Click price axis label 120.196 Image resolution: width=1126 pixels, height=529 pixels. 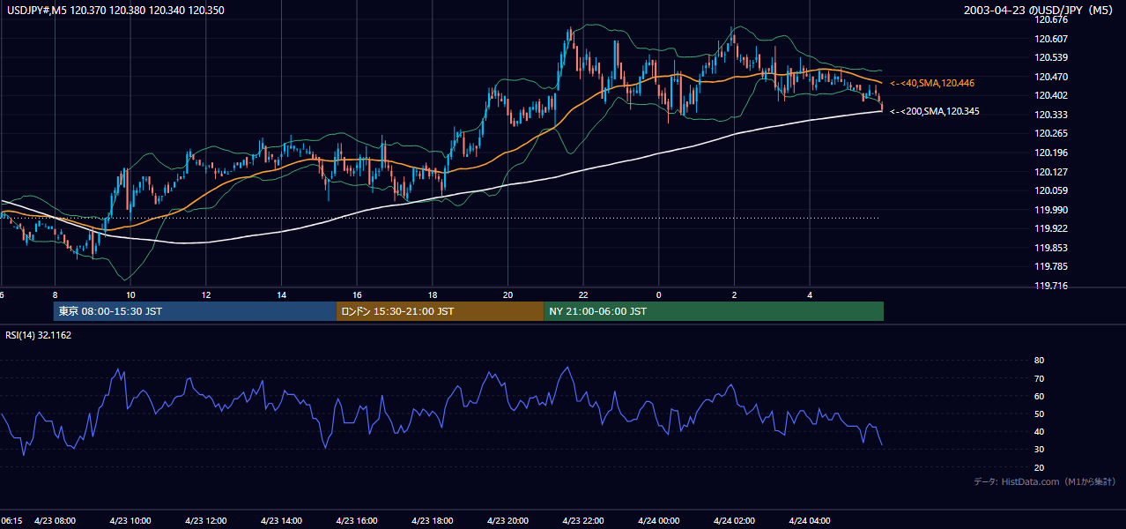[x=1052, y=153]
